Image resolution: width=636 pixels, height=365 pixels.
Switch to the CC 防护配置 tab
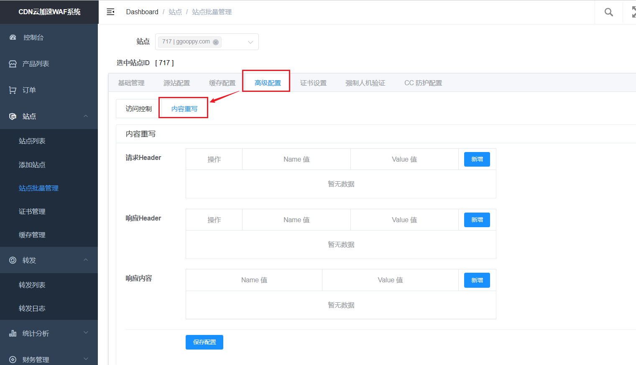[x=423, y=83]
